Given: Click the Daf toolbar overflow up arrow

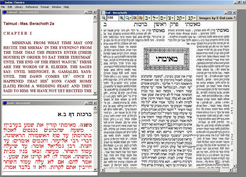Looking at the screenshot, I should [x=235, y=17].
